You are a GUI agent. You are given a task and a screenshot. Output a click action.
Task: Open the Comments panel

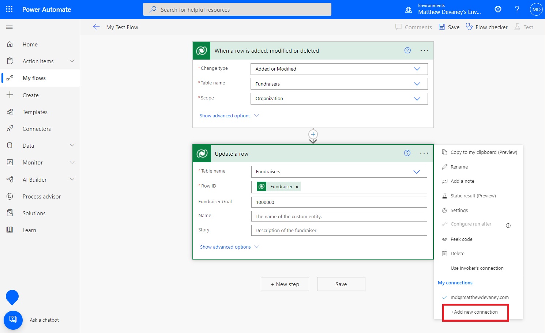413,27
